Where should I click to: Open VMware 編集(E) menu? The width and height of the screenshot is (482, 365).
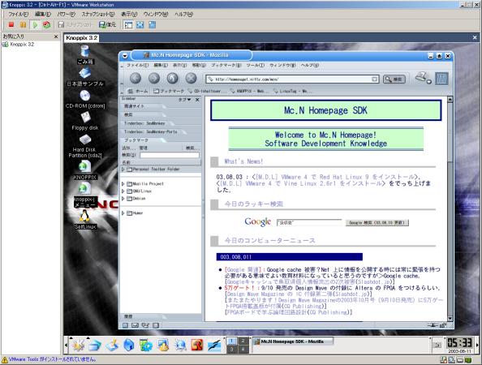coord(42,14)
